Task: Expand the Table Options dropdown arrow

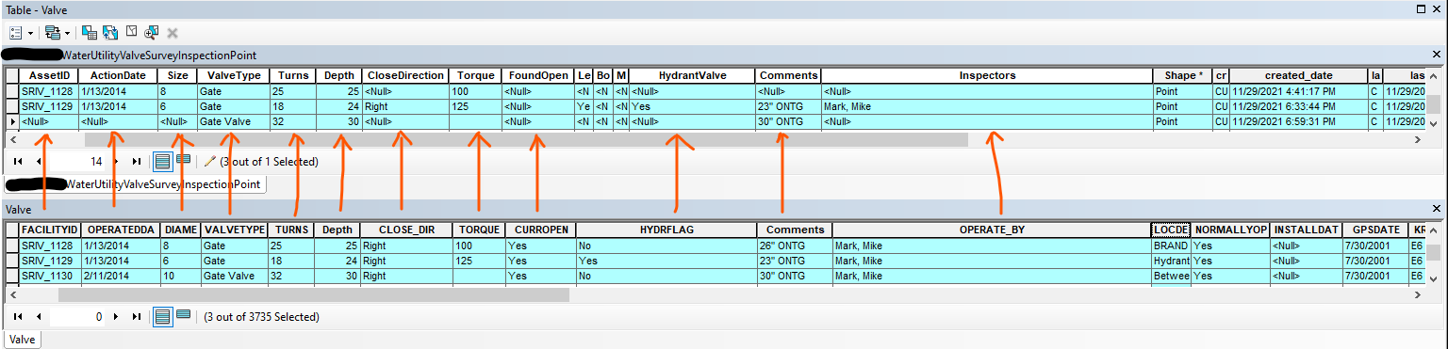Action: pyautogui.click(x=30, y=33)
